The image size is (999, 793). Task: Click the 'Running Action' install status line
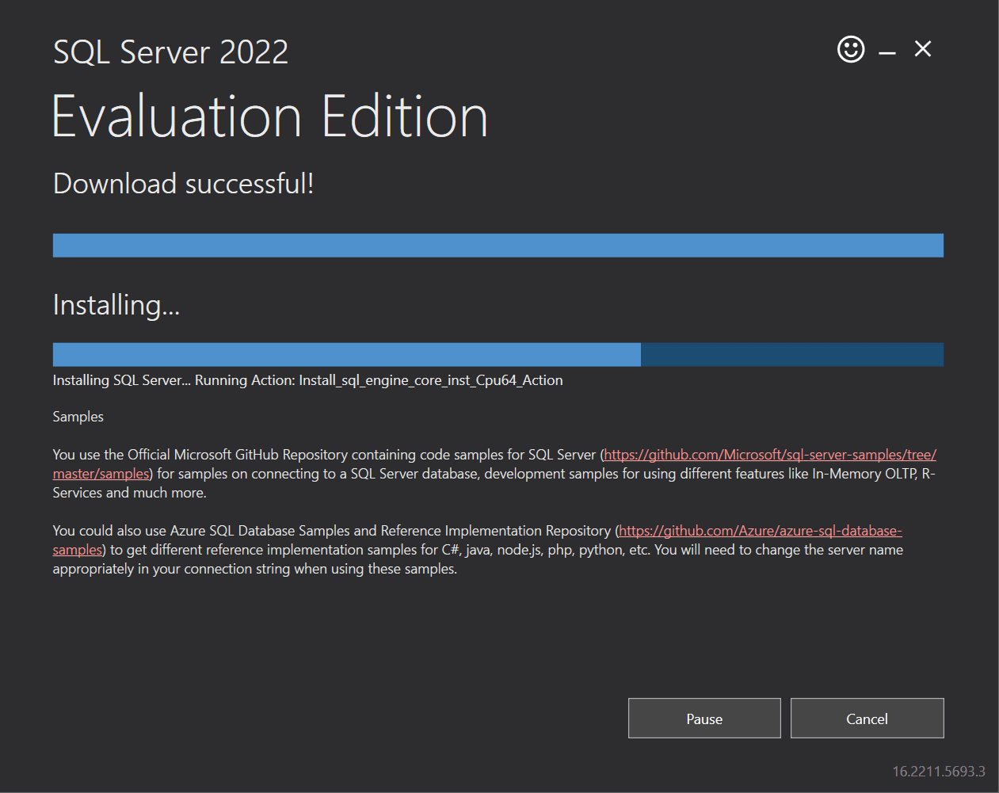[307, 380]
